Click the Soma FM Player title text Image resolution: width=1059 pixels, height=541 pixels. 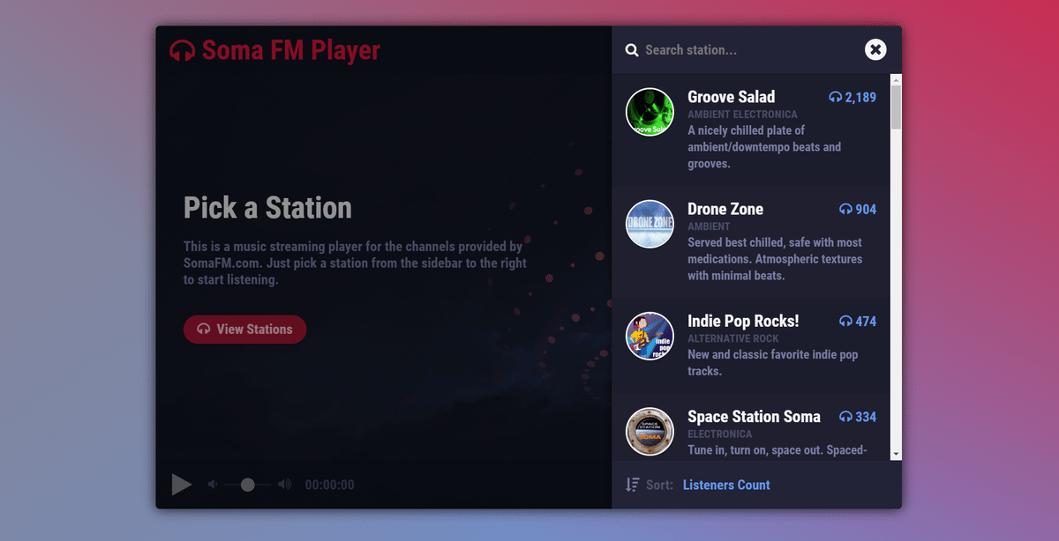coord(291,50)
